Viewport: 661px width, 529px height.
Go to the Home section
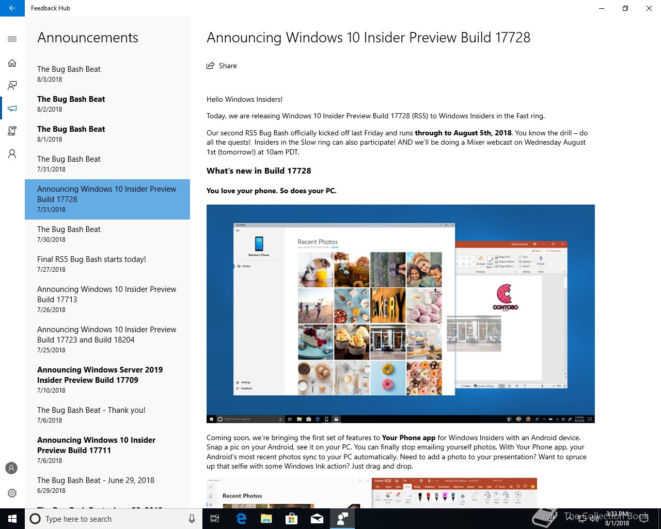[12, 63]
